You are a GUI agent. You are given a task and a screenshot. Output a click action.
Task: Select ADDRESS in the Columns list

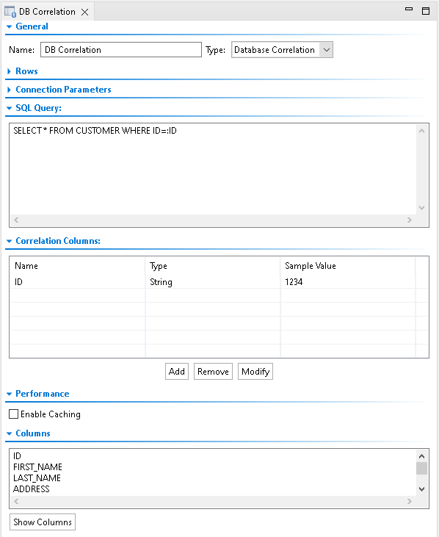point(32,489)
